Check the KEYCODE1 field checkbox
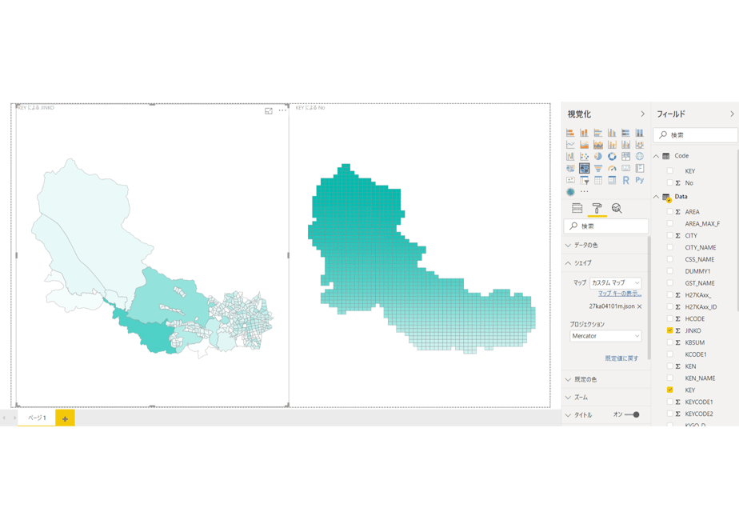739x528 pixels. (669, 402)
